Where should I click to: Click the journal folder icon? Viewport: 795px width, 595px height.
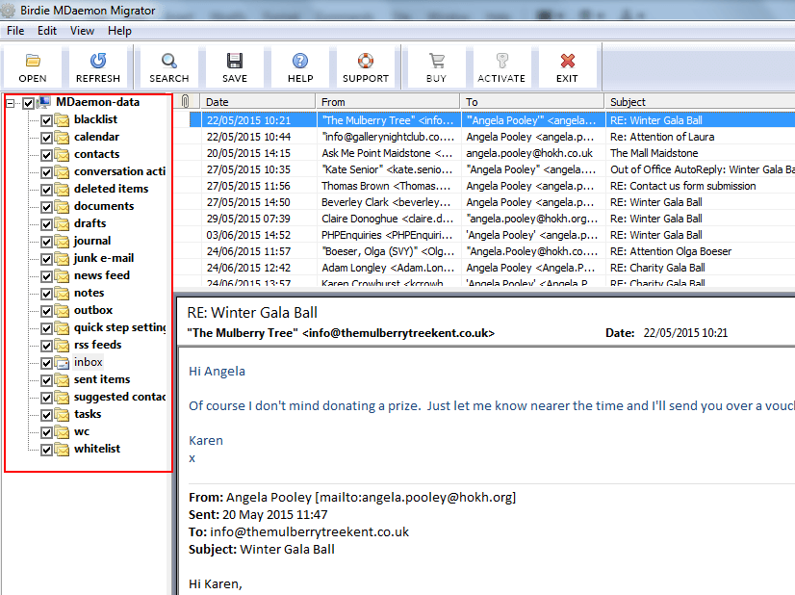62,242
